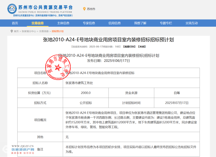Open the 主体信息 navigation item
216x157 pixels.
(x=63, y=23)
